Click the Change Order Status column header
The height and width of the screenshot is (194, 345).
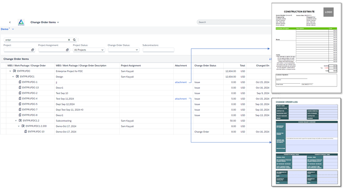205,66
